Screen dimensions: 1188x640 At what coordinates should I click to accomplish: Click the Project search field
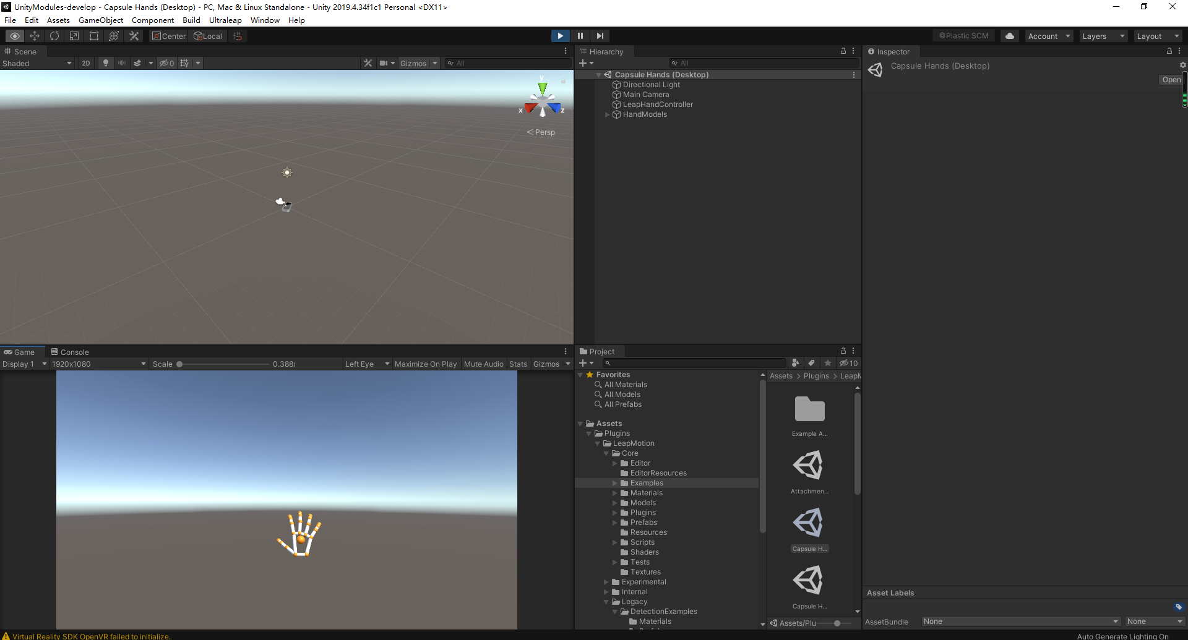pos(693,363)
